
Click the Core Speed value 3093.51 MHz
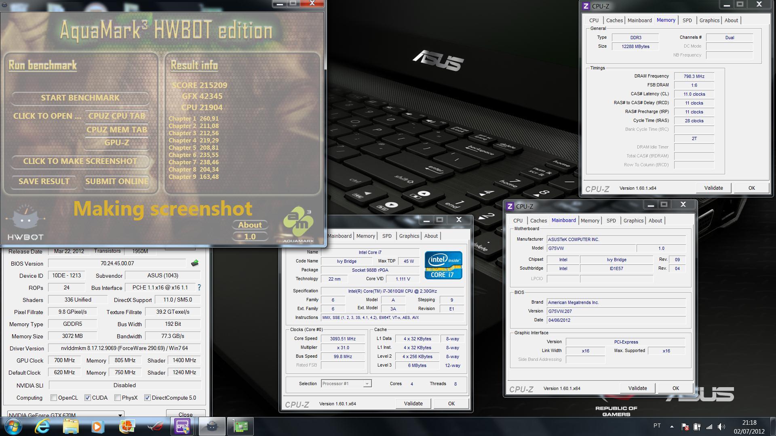(343, 339)
